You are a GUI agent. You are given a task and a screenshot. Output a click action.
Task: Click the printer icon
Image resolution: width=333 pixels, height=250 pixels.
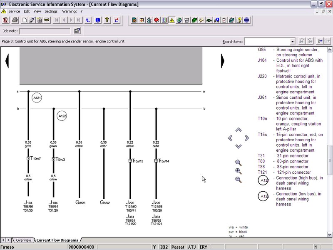tap(15, 20)
